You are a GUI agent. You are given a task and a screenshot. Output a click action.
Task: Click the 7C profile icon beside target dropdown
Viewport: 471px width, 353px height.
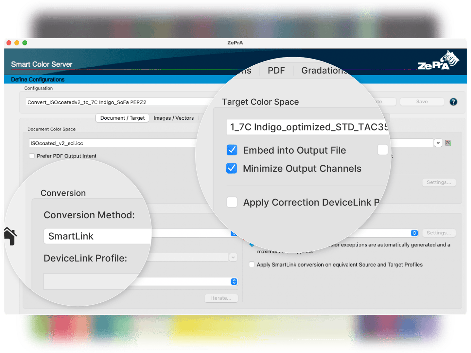click(x=448, y=143)
